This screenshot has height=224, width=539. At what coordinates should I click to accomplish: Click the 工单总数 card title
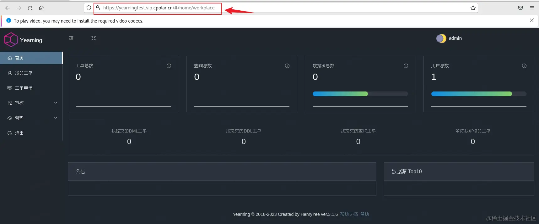pos(84,66)
